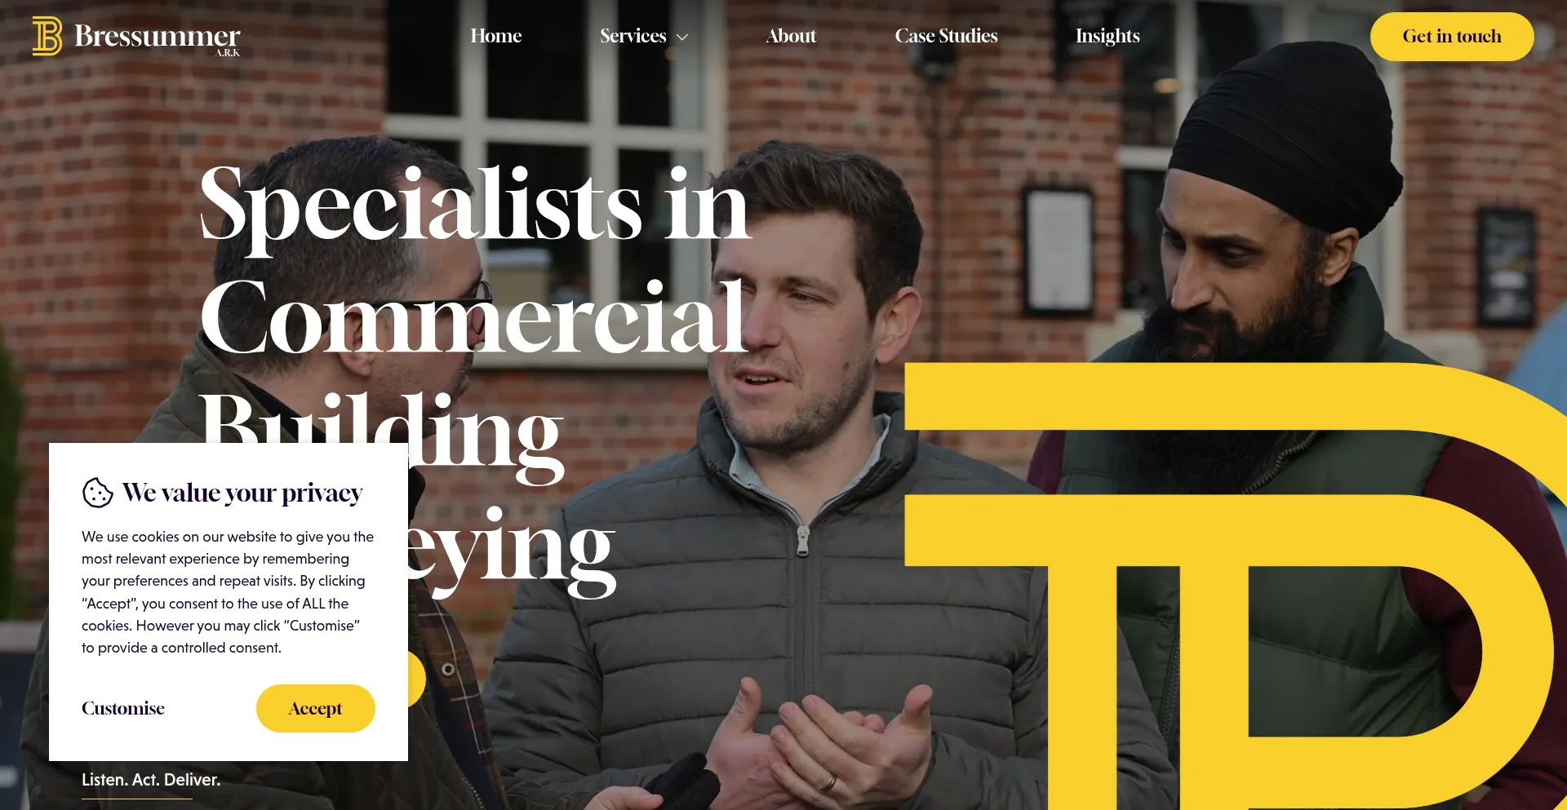
Task: Click the yellow button hidden behind the cookie banner
Action: tap(417, 679)
